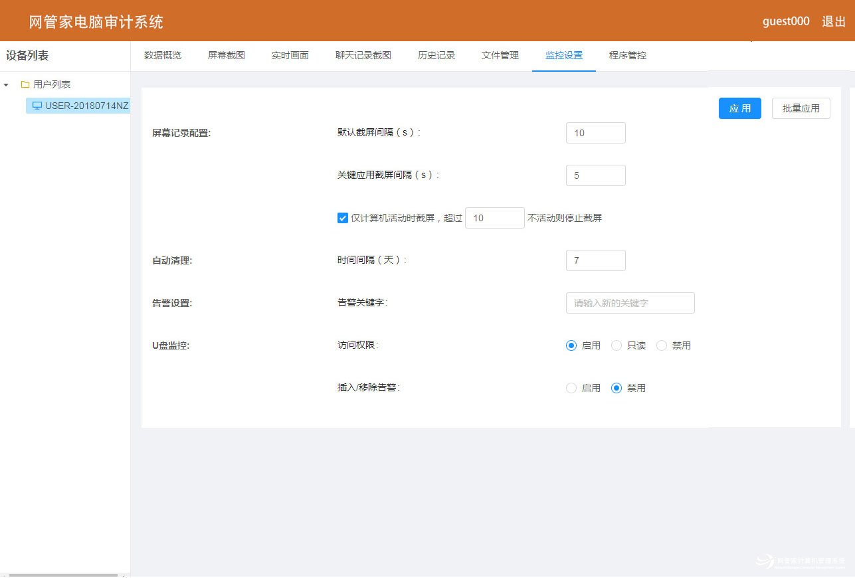
Task: Focus the 关键应用截屏间隔 input field
Action: tap(596, 175)
